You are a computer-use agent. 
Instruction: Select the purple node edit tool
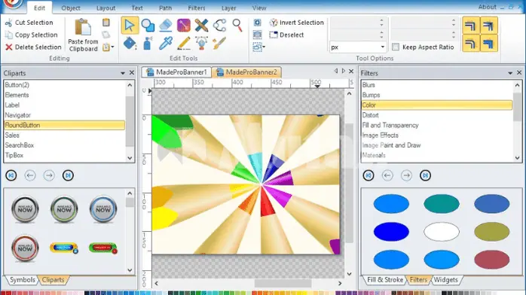pos(183,26)
